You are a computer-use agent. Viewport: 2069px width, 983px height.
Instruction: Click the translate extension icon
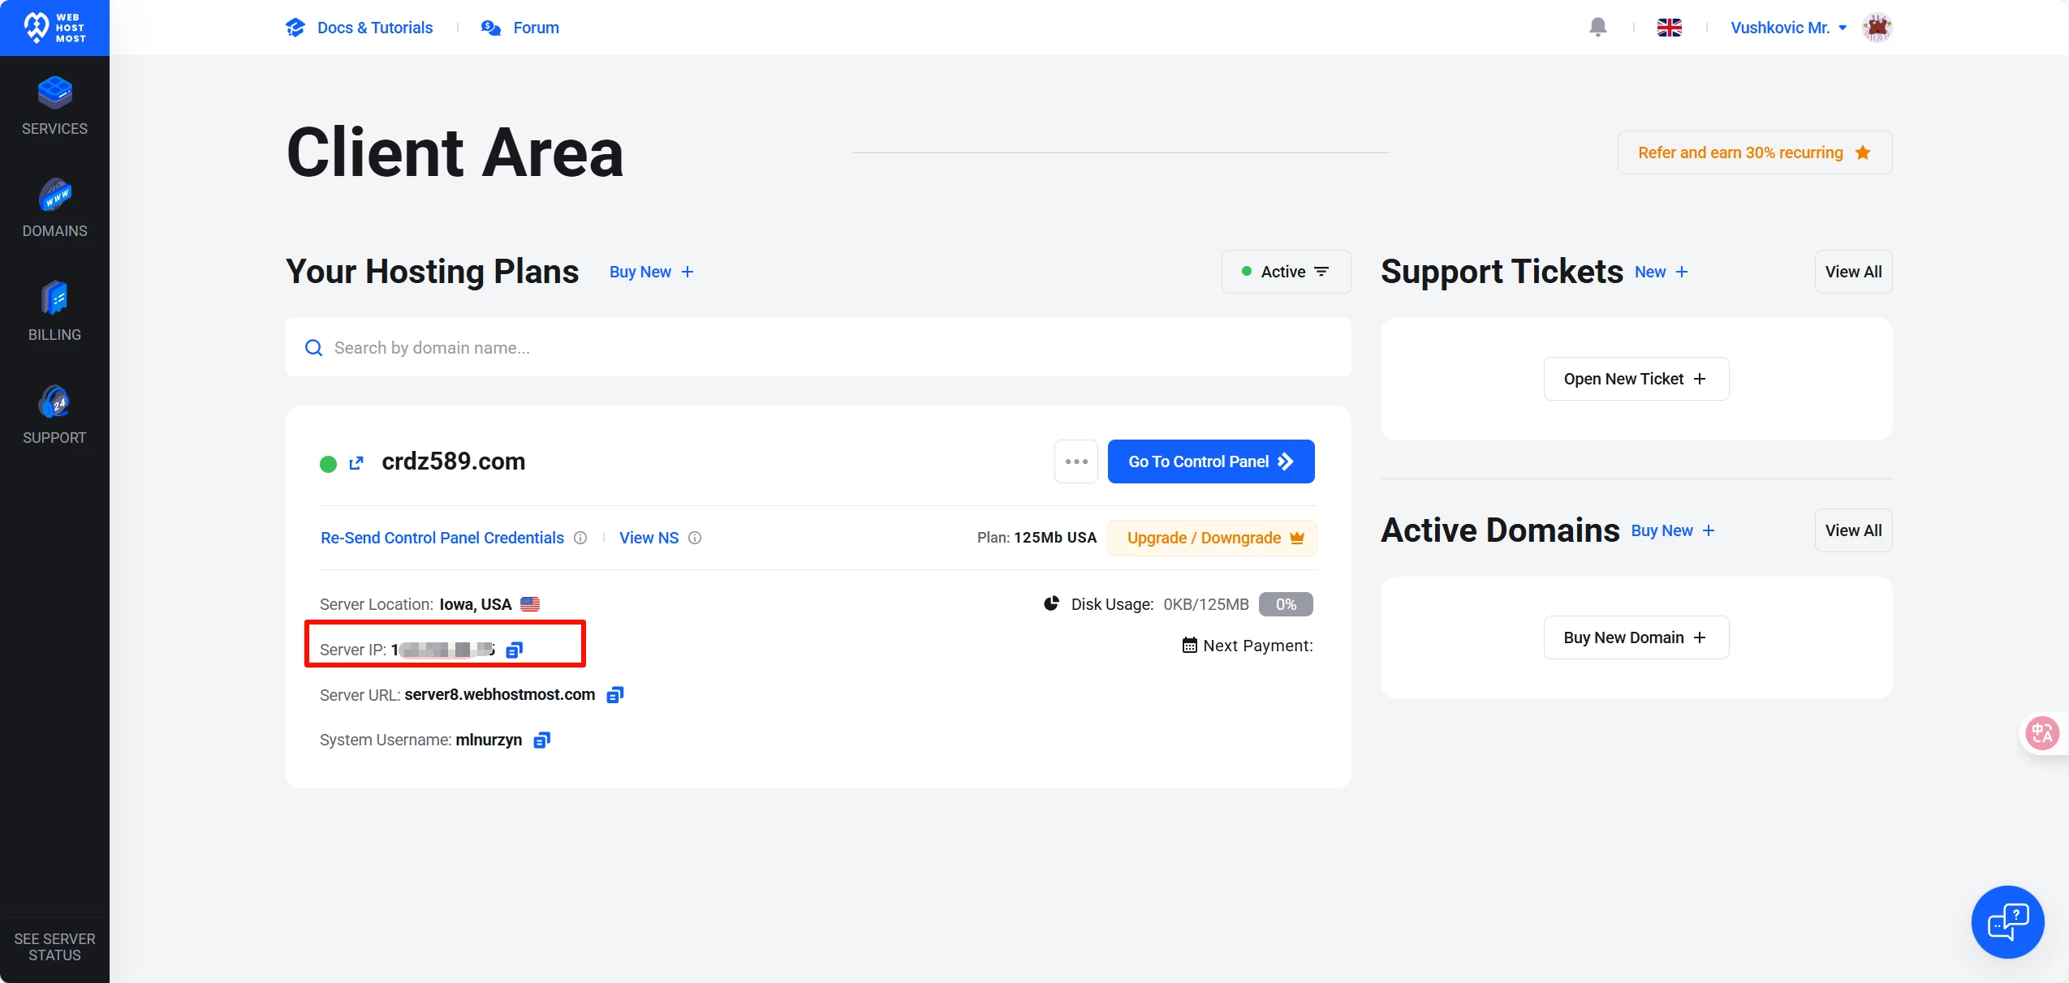[x=2042, y=733]
